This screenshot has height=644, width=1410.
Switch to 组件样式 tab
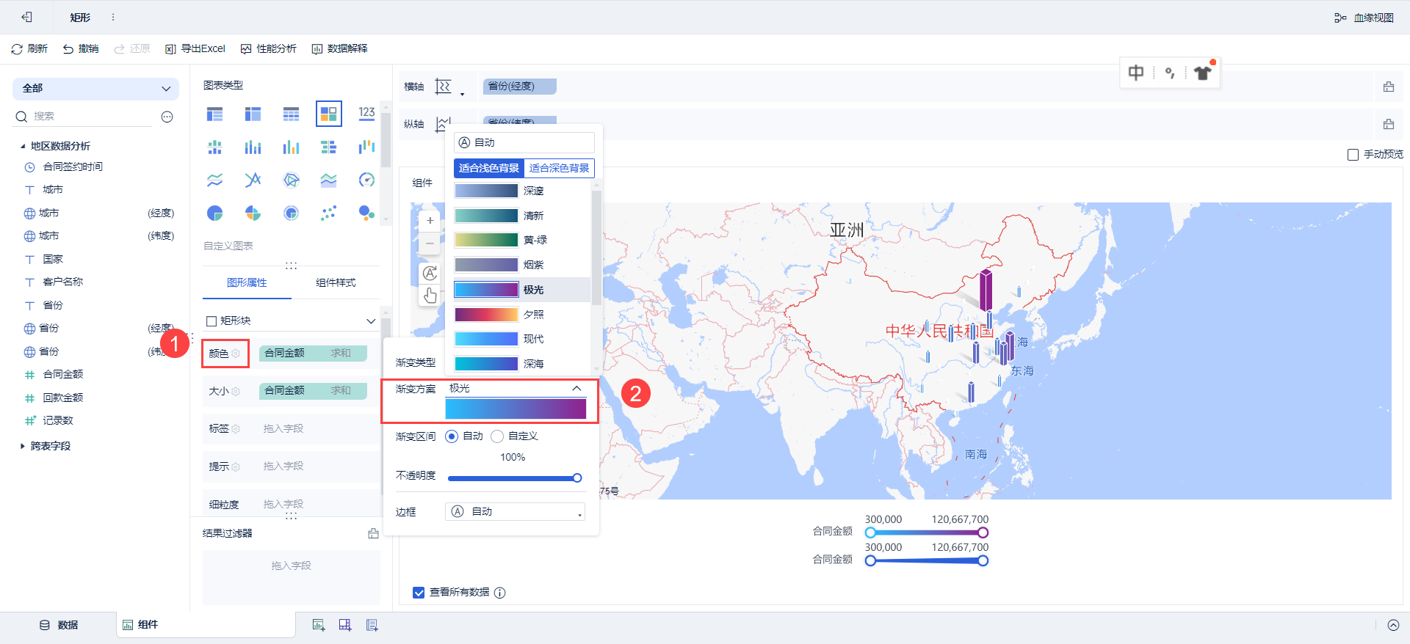[336, 283]
